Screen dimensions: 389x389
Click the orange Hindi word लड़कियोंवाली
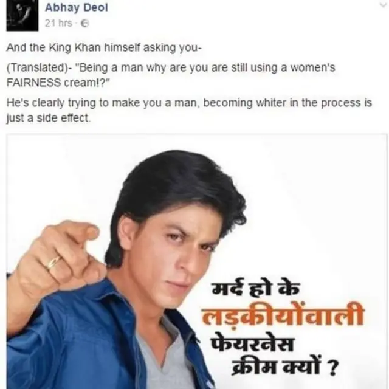283,315
